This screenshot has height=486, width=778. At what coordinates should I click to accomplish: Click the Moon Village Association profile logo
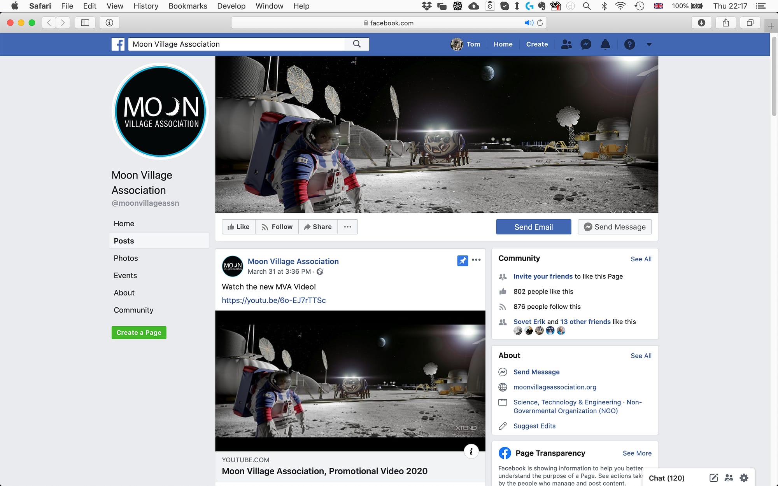pos(160,112)
